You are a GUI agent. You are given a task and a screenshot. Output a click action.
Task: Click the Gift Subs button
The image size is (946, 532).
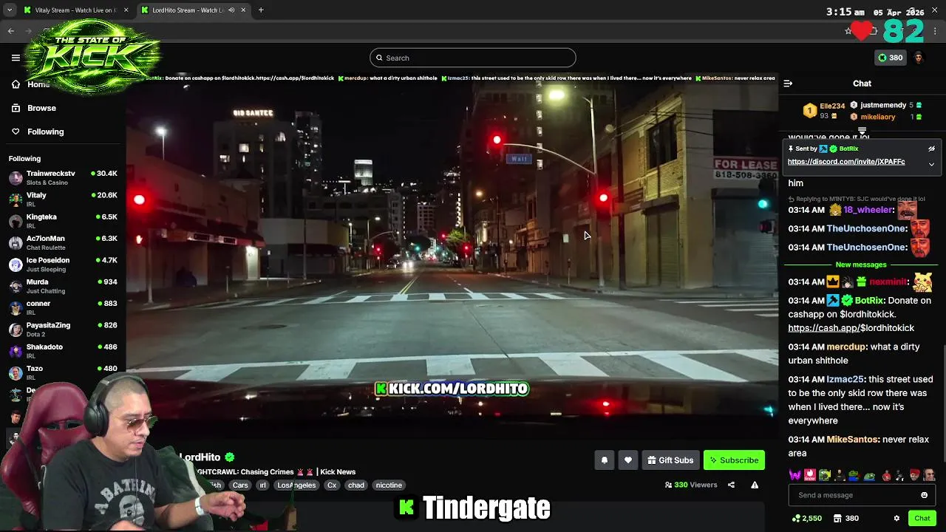pos(670,460)
